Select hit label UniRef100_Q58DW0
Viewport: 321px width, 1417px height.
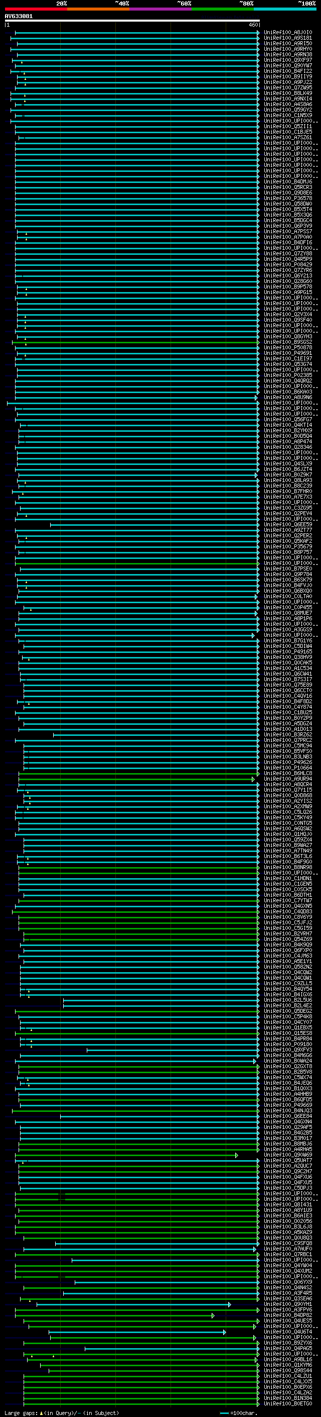(288, 204)
